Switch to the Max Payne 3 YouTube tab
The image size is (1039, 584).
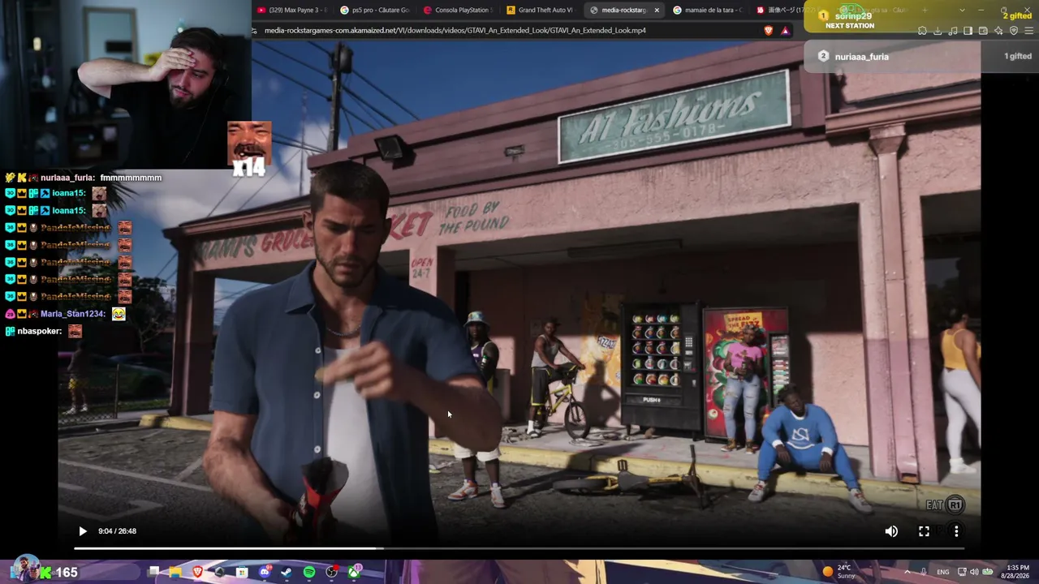pyautogui.click(x=293, y=10)
